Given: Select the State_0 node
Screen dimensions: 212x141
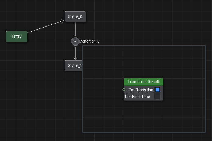Looking at the screenshot, I should [x=75, y=17].
